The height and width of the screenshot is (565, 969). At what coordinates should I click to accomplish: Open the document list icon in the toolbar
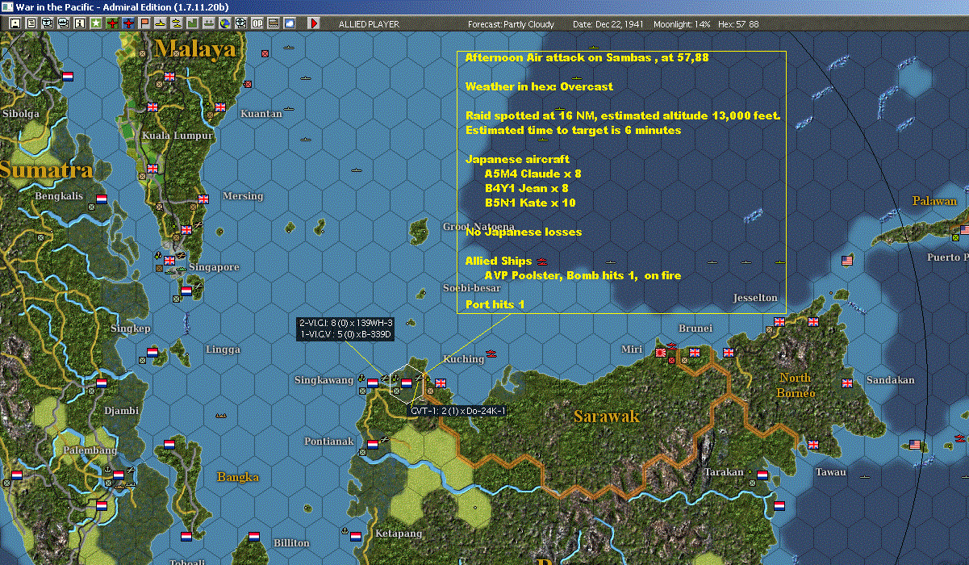[31, 23]
